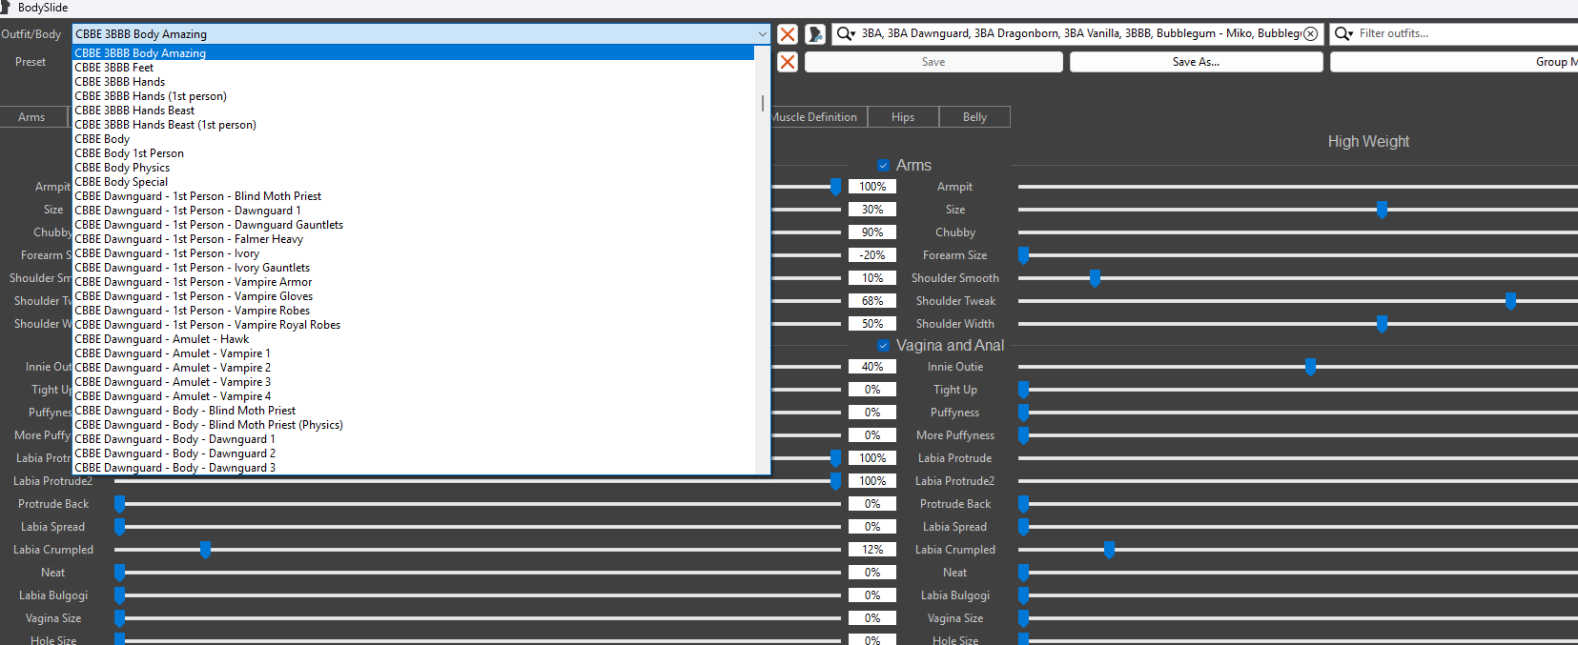Click the Shoulder Tweak 68% value field

(x=872, y=301)
